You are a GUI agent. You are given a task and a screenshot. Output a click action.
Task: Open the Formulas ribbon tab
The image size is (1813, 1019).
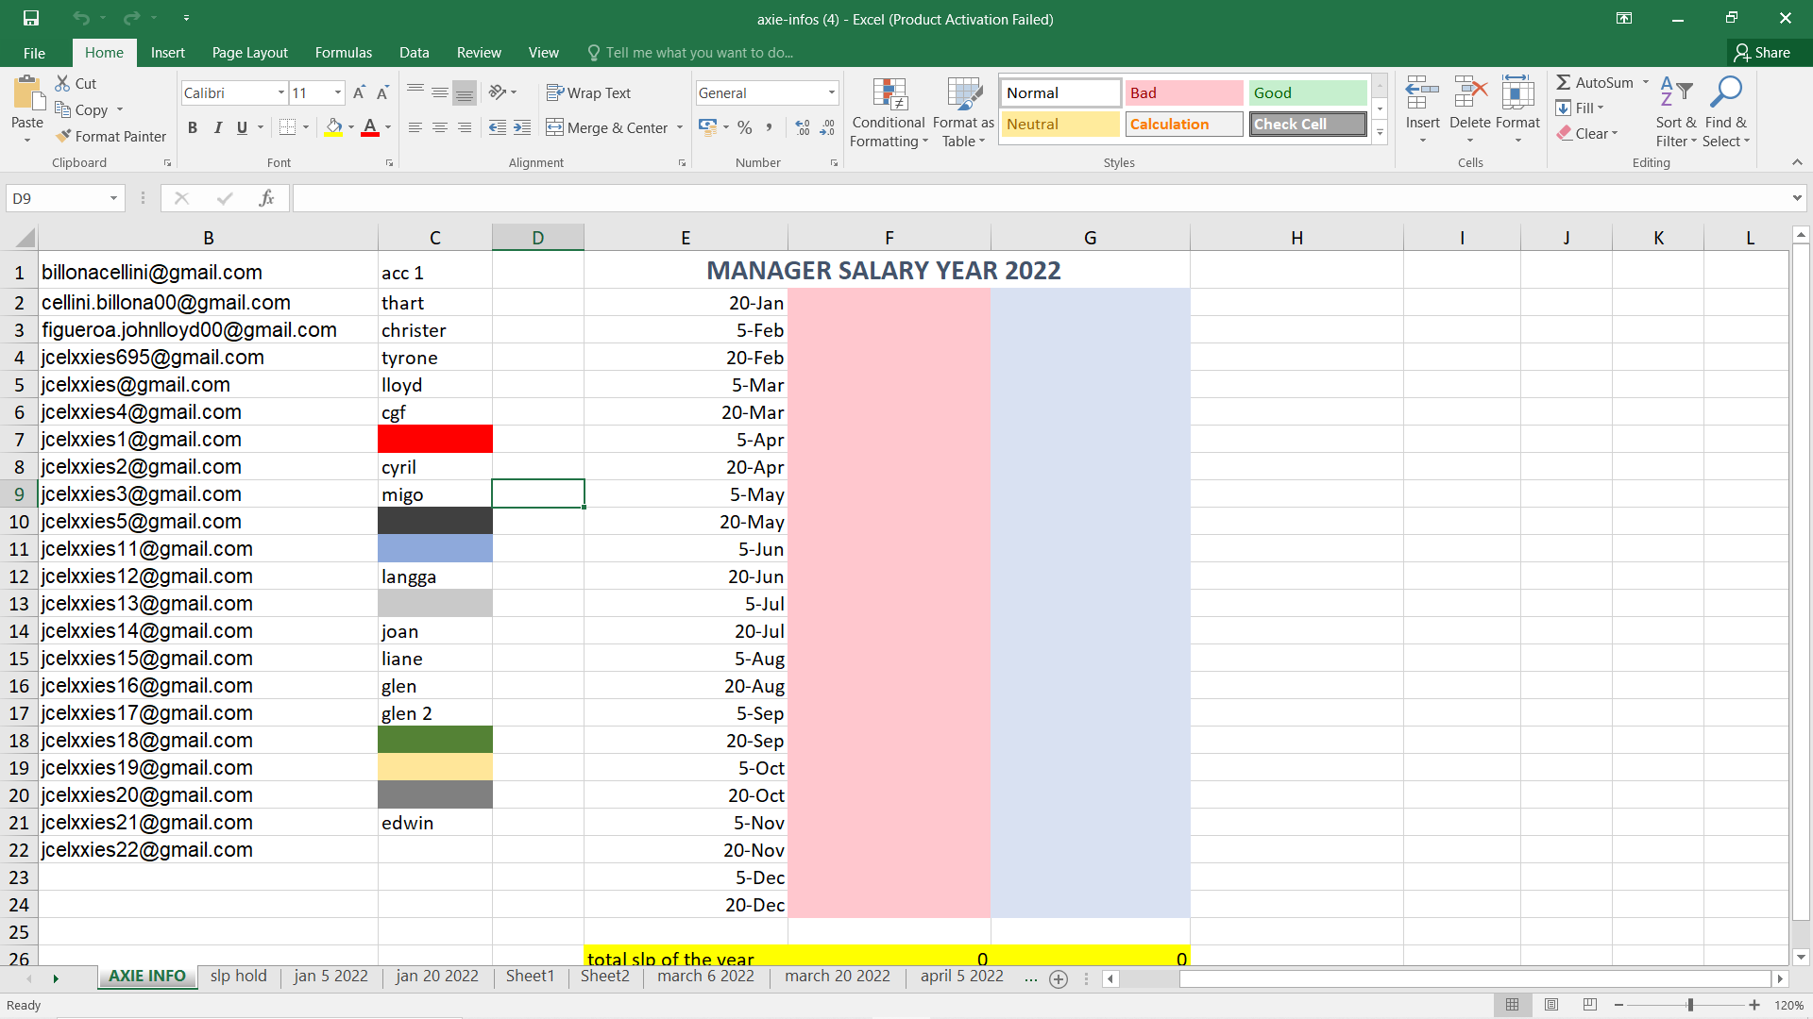pos(343,53)
